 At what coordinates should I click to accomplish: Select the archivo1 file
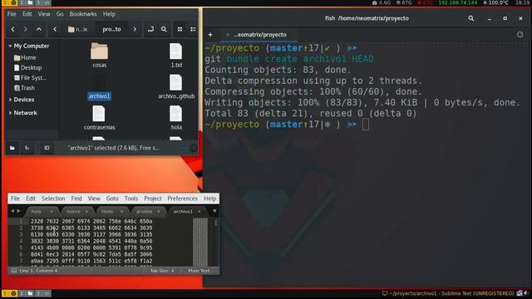(99, 87)
